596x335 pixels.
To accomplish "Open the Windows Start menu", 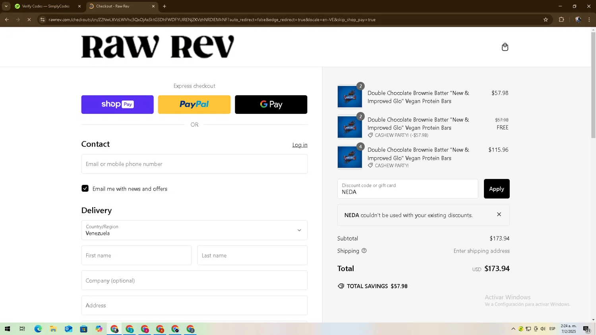I will click(7, 329).
